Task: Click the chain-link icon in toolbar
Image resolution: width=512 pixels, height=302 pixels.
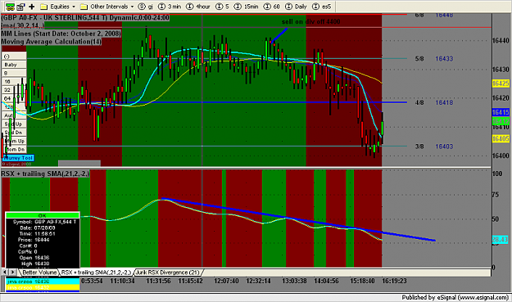Action: click(10, 7)
